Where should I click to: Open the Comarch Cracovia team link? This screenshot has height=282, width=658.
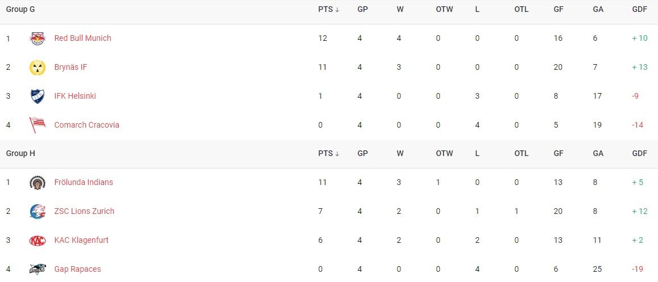tap(86, 125)
